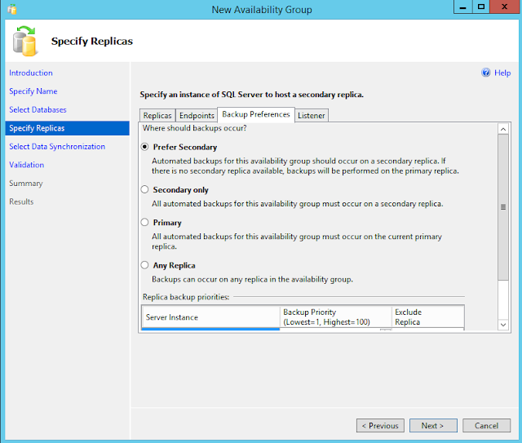522x443 pixels.
Task: Select the Primary backup option
Action: coord(144,222)
